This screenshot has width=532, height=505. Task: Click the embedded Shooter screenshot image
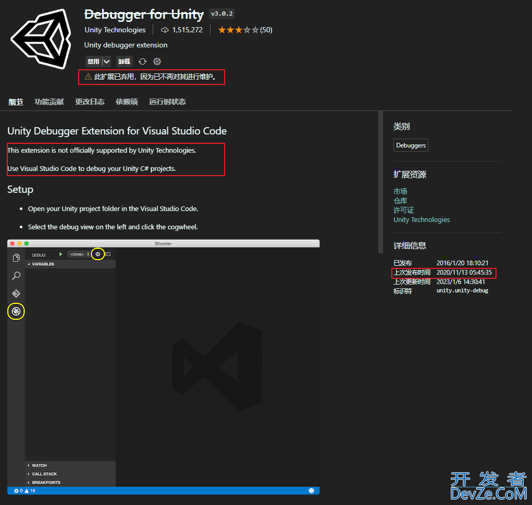(x=163, y=367)
